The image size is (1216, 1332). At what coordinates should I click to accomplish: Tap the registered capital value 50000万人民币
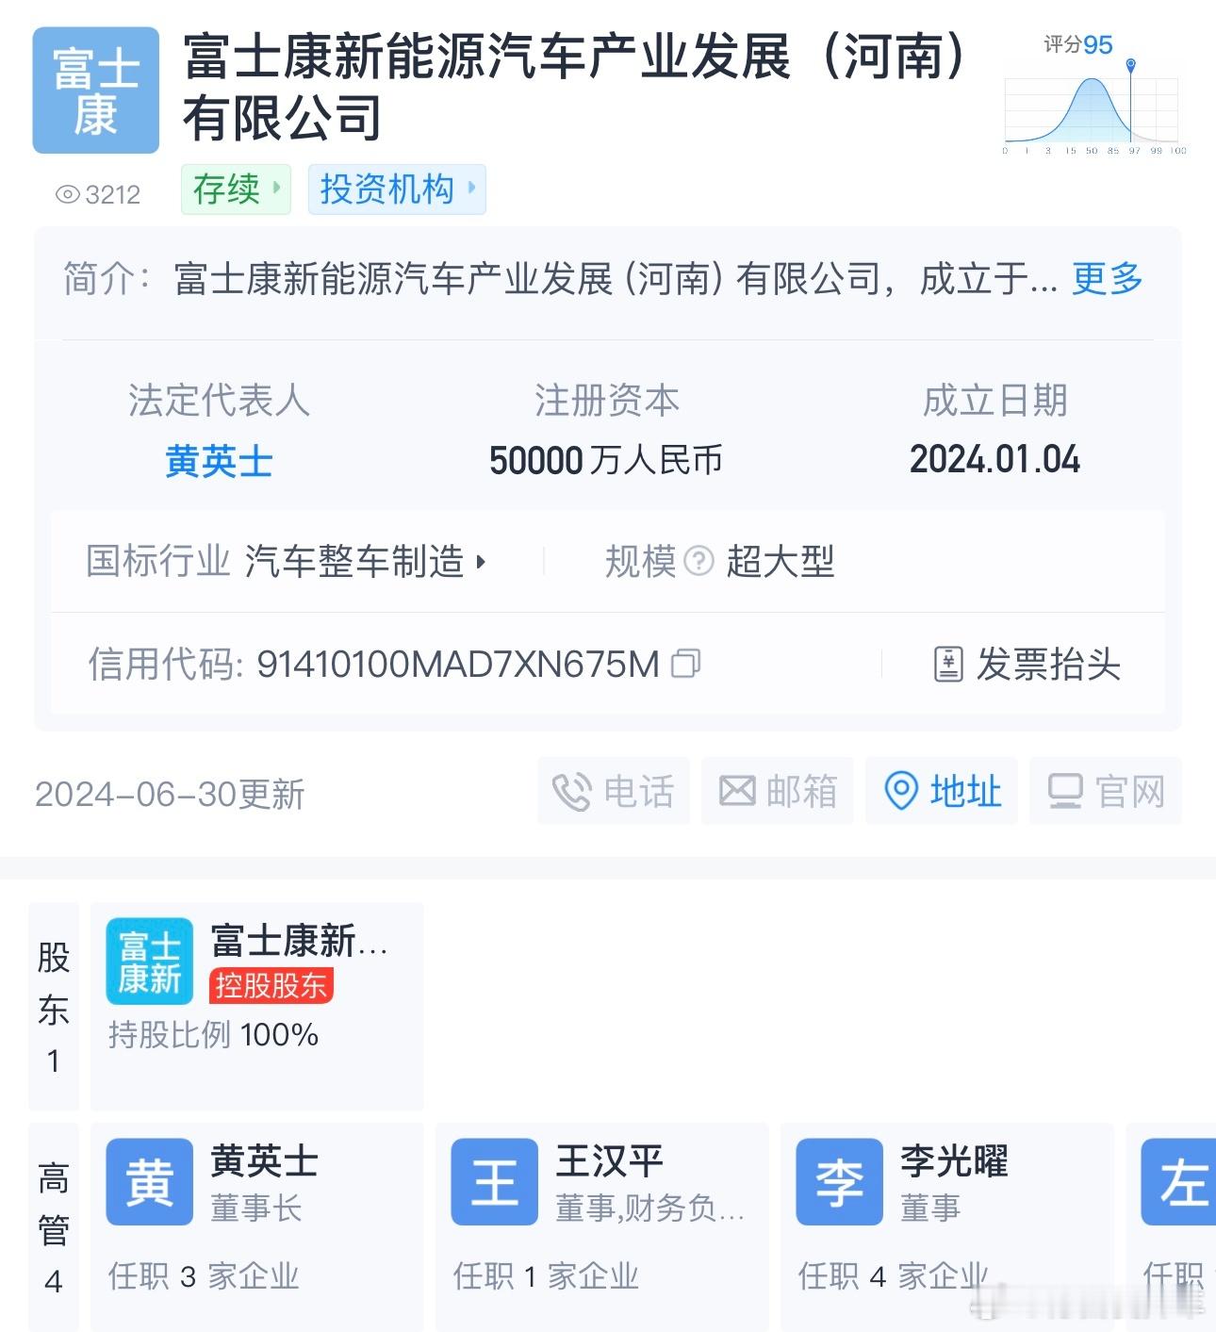(x=606, y=460)
